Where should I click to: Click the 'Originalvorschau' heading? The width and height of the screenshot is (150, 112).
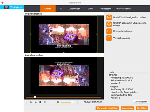33,14
